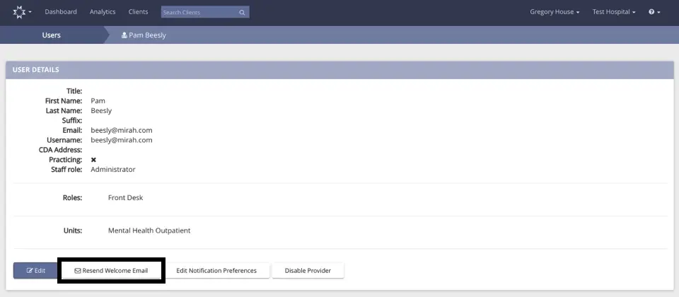Focus the Search Clients field

pos(205,12)
